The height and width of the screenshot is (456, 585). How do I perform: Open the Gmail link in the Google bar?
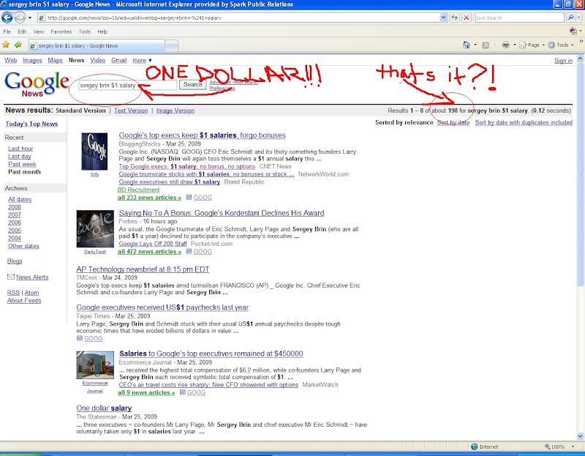point(119,60)
